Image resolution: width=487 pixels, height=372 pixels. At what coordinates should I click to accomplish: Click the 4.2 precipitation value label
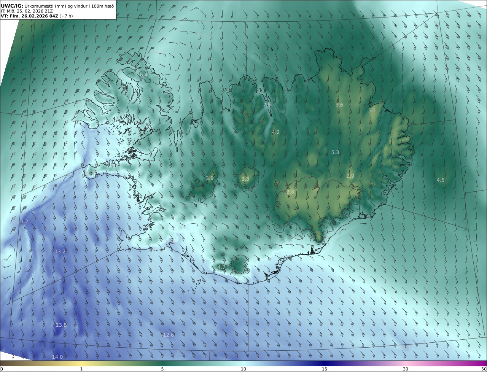pos(276,132)
